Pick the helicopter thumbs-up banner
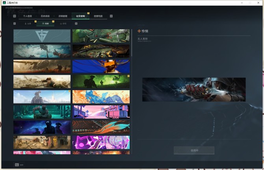Viewport: 264px width, 170px height. [x=42, y=51]
